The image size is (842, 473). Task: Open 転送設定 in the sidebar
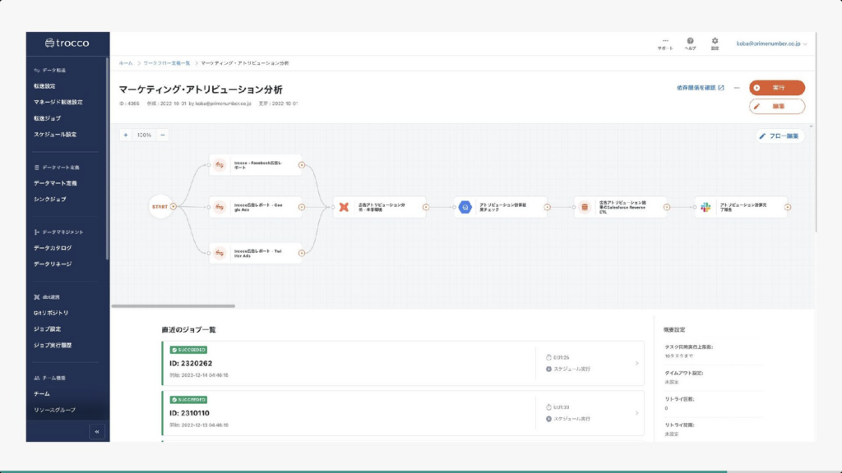(44, 86)
